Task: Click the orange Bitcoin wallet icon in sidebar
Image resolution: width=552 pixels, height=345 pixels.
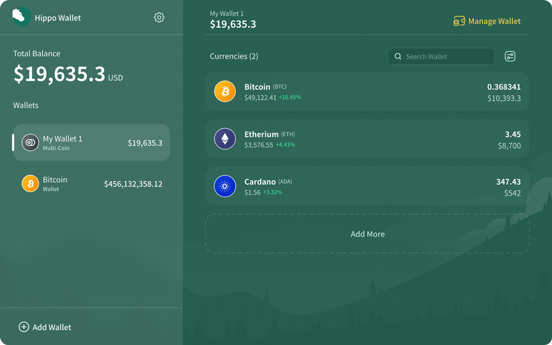Action: click(x=30, y=183)
